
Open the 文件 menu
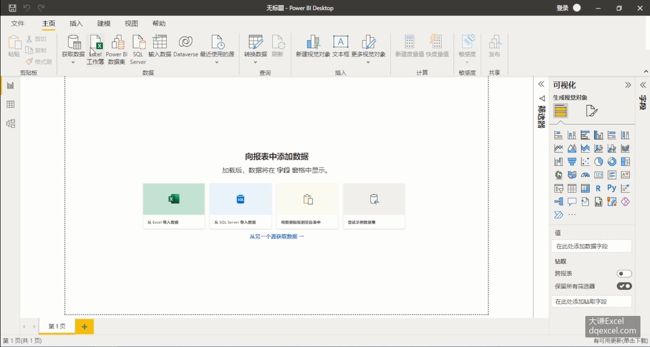coord(18,24)
